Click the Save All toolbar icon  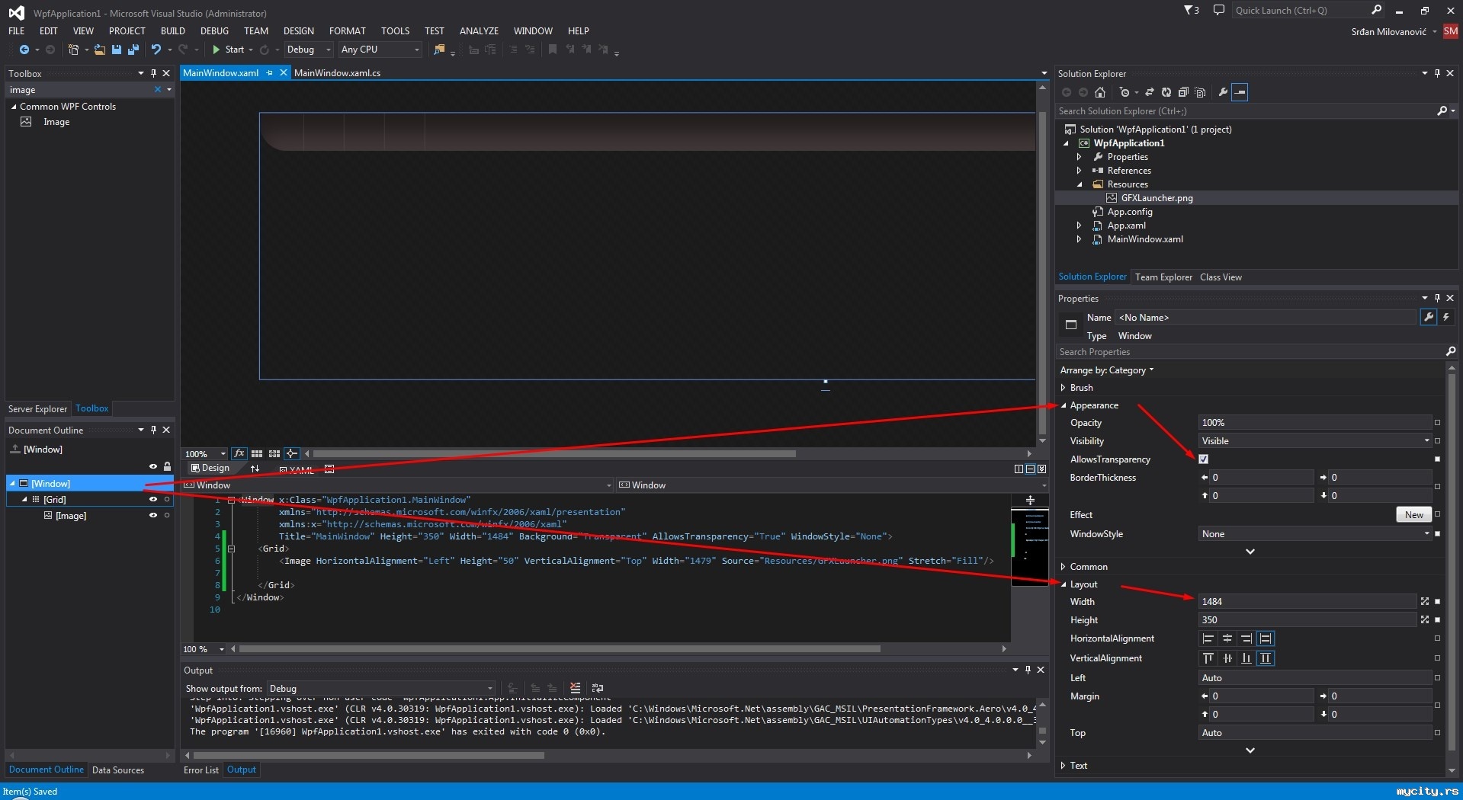tap(133, 50)
